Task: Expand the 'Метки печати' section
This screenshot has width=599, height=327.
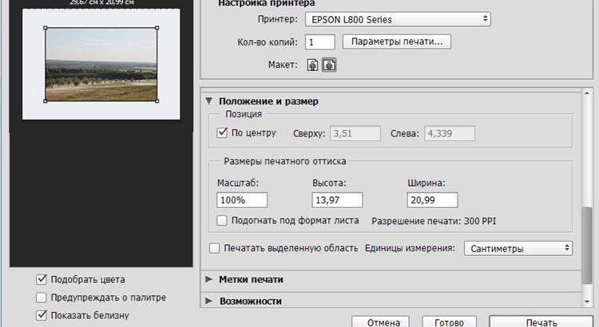Action: tap(209, 280)
